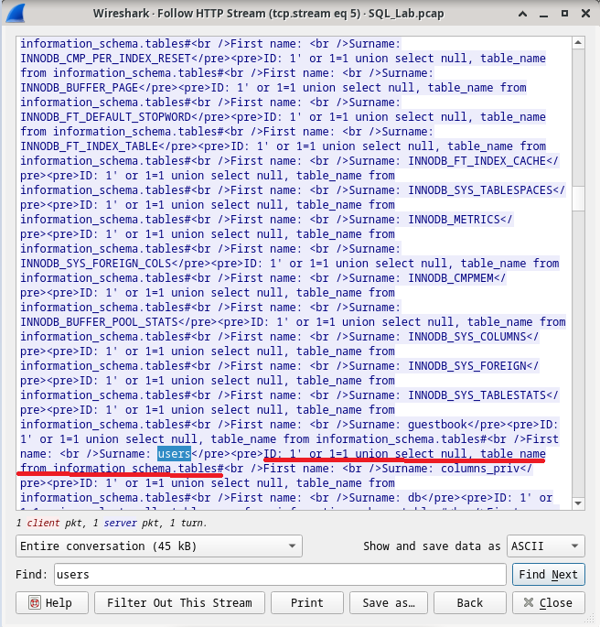Screen dimensions: 600x627
Task: Click the highlighted word users in stream
Action: (174, 453)
